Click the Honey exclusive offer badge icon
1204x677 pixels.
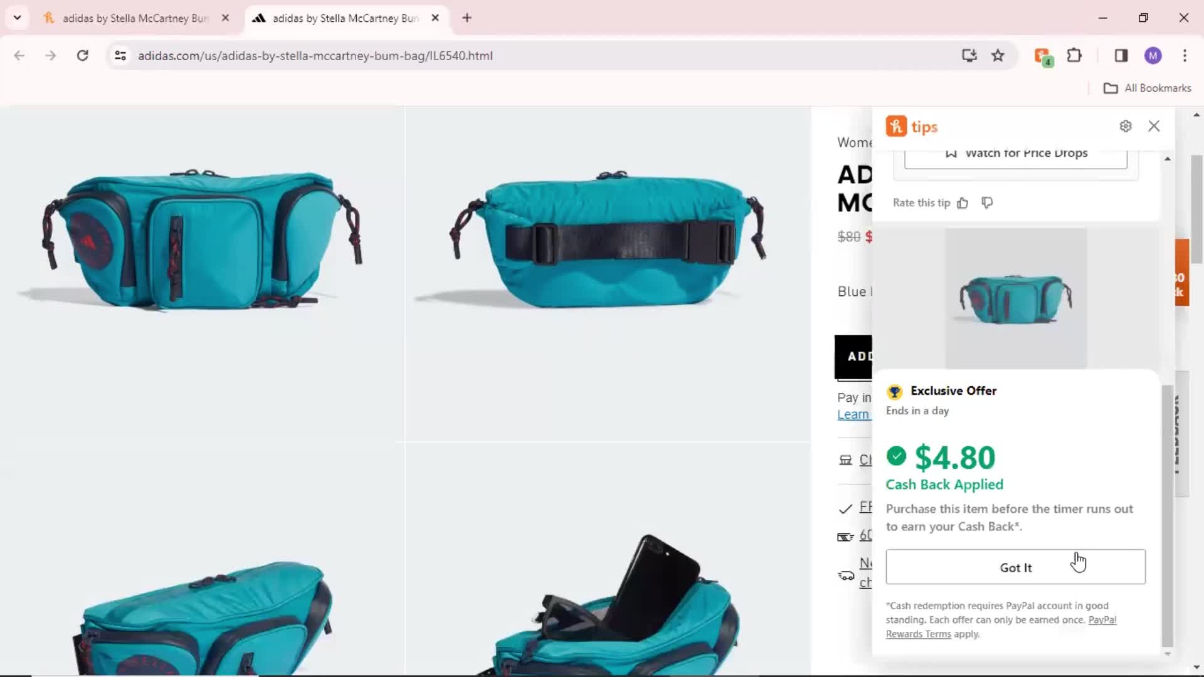[895, 391]
